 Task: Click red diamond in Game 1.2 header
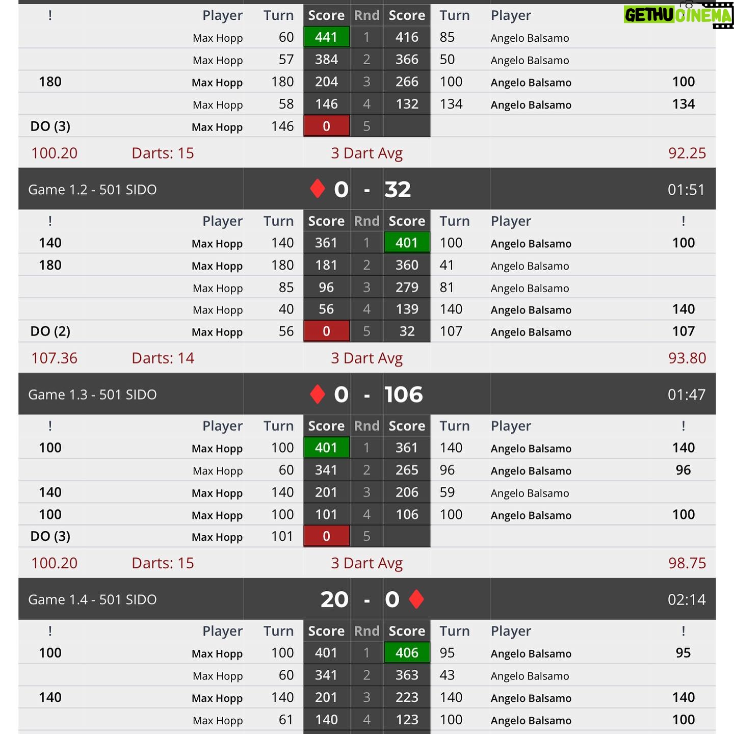pos(318,189)
